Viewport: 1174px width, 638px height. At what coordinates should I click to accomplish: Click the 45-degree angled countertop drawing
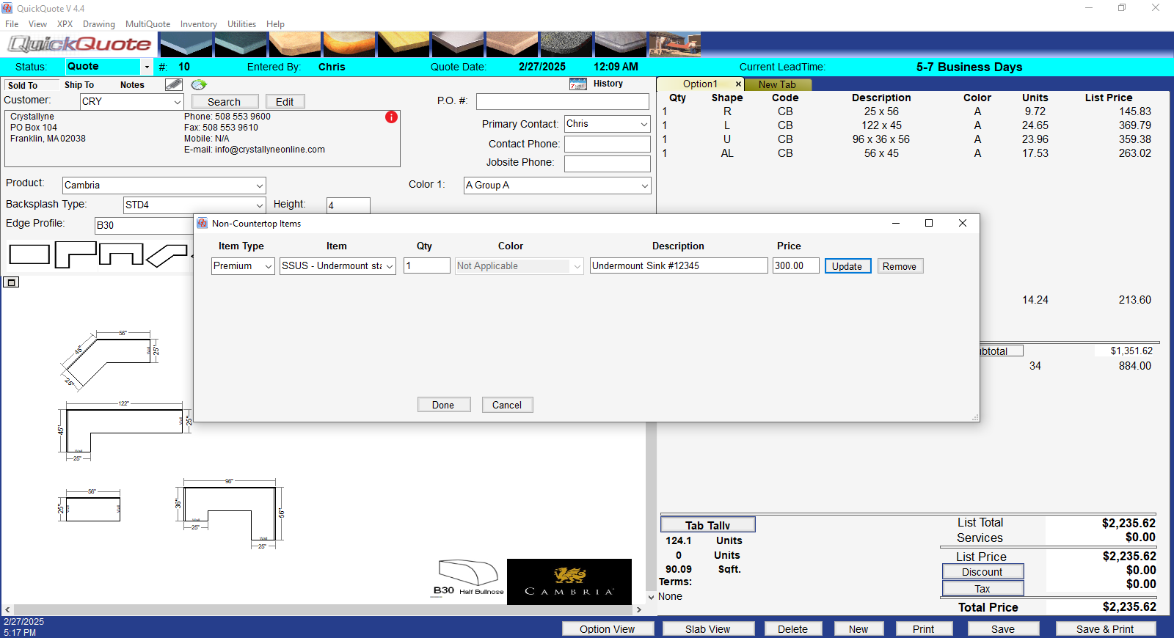pos(109,359)
